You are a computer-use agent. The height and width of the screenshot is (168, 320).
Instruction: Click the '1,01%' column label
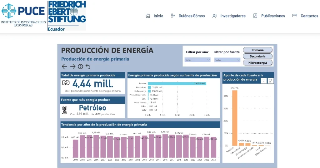(254, 143)
